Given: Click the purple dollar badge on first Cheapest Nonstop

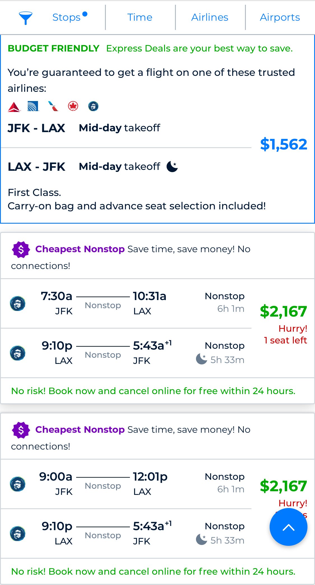Looking at the screenshot, I should [21, 249].
